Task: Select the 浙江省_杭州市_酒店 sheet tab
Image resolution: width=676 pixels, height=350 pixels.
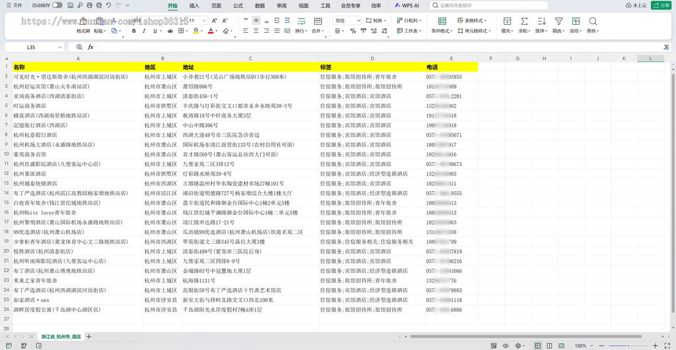Action: coord(61,336)
